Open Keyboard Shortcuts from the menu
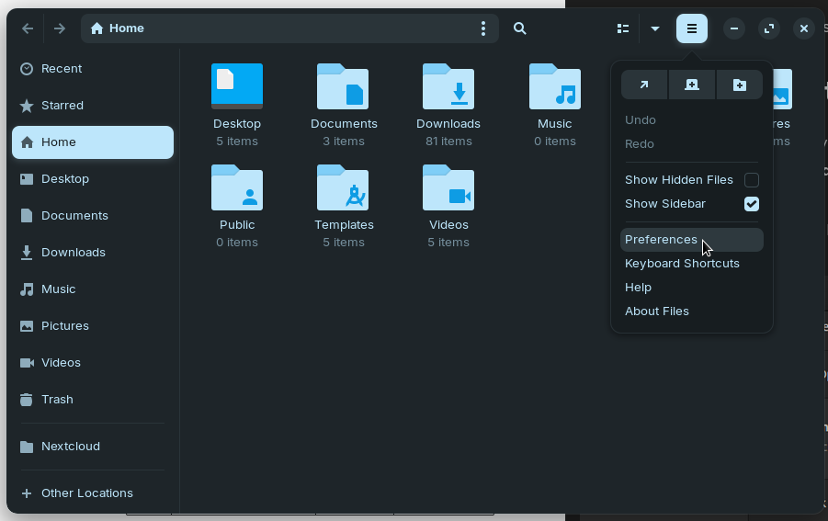 point(692,264)
